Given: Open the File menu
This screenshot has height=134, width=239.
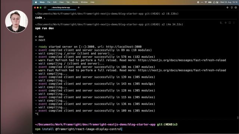Looking at the screenshot, I should 49,2.
